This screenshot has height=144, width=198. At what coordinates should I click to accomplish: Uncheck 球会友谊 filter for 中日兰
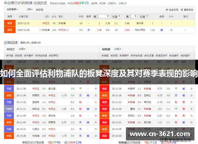point(36,55)
